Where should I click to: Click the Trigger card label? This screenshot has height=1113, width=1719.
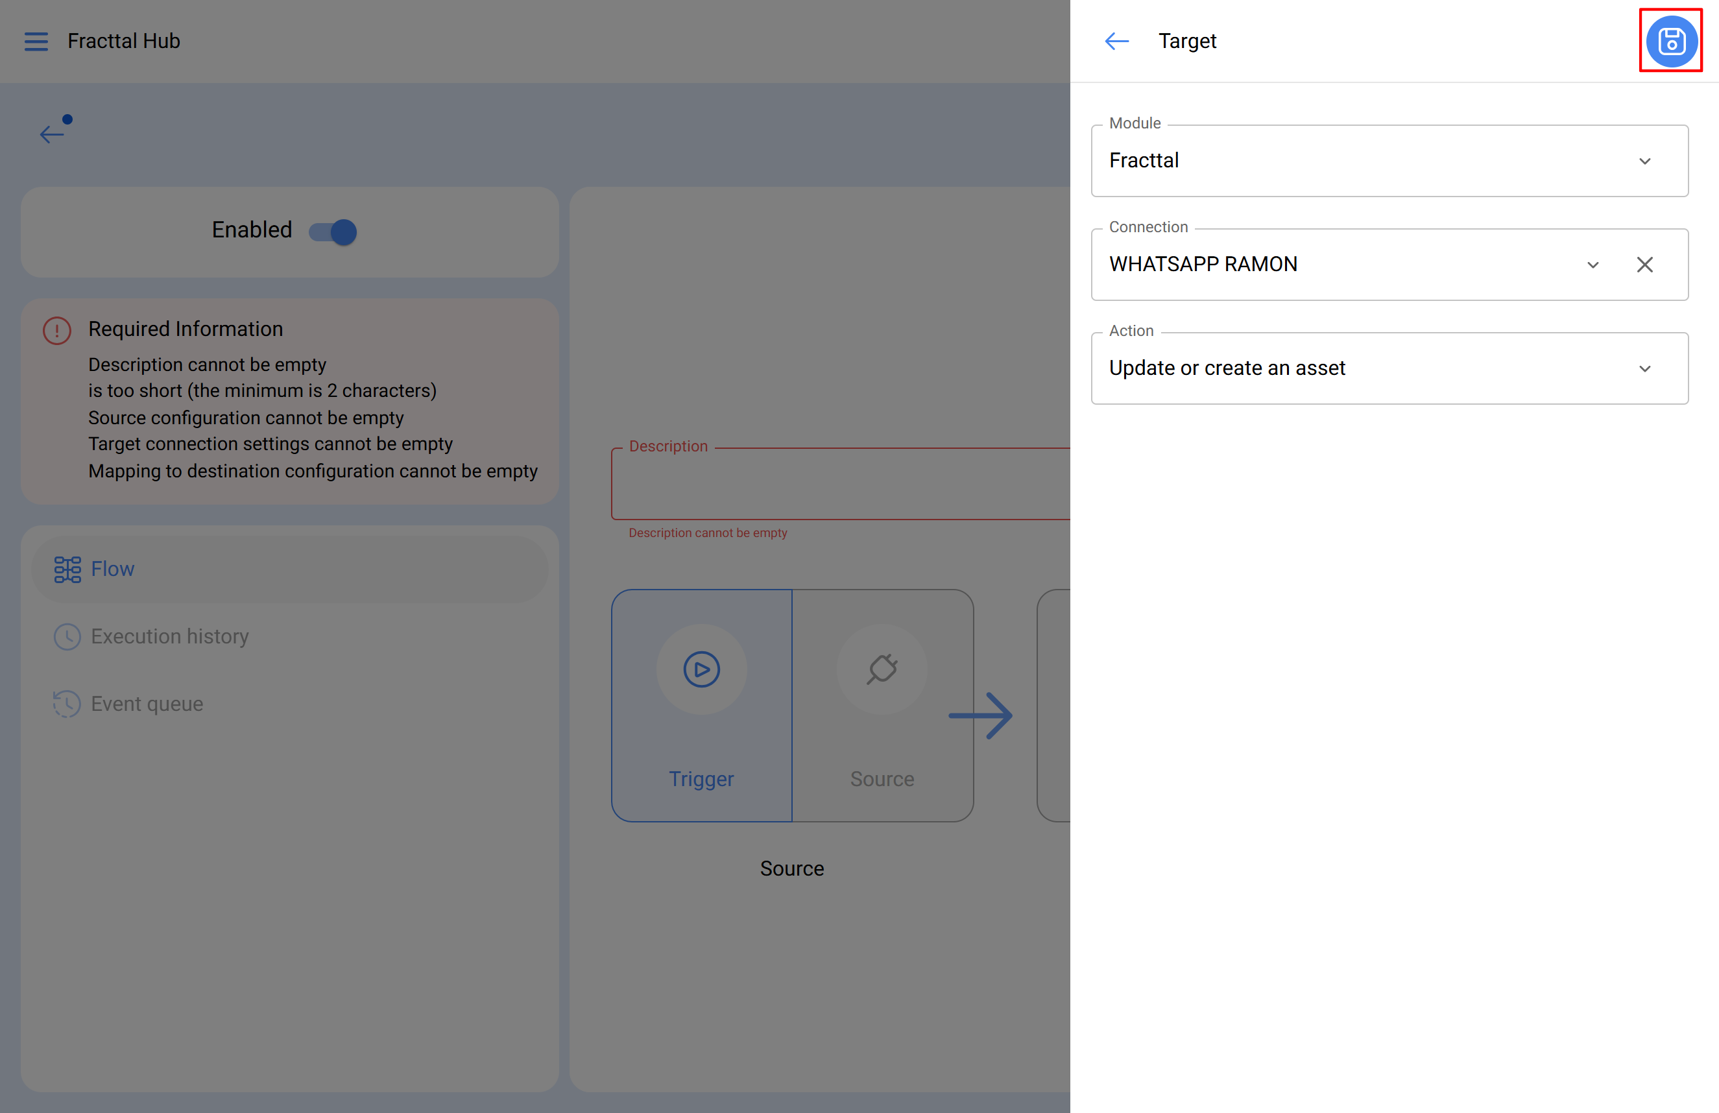pos(701,778)
